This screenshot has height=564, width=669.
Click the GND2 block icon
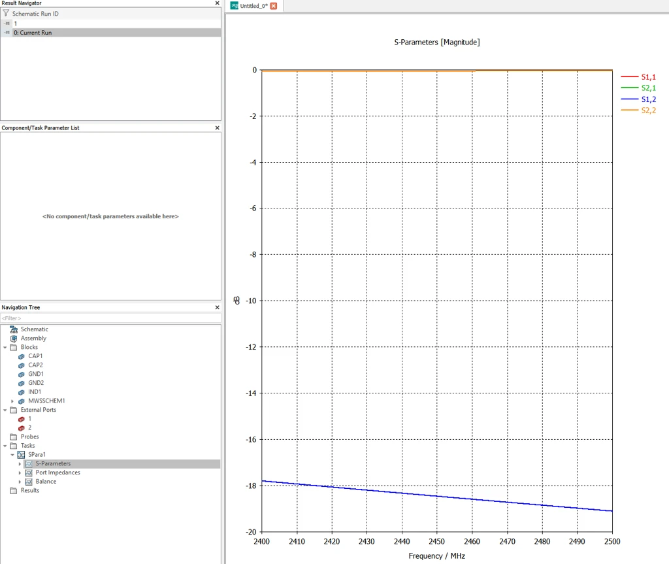(x=22, y=383)
